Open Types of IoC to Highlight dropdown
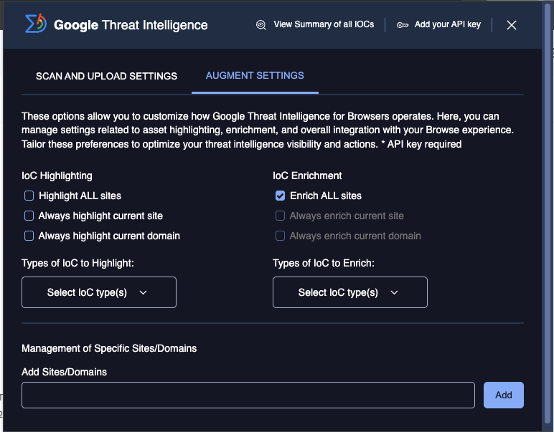 click(99, 292)
